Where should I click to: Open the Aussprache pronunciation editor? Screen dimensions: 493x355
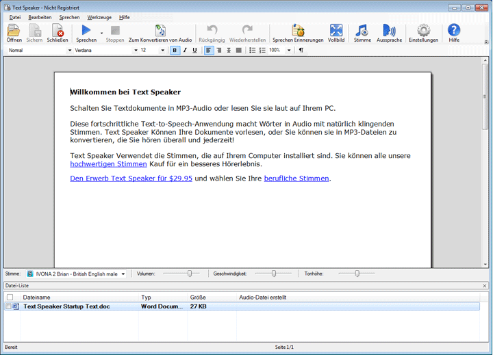389,31
